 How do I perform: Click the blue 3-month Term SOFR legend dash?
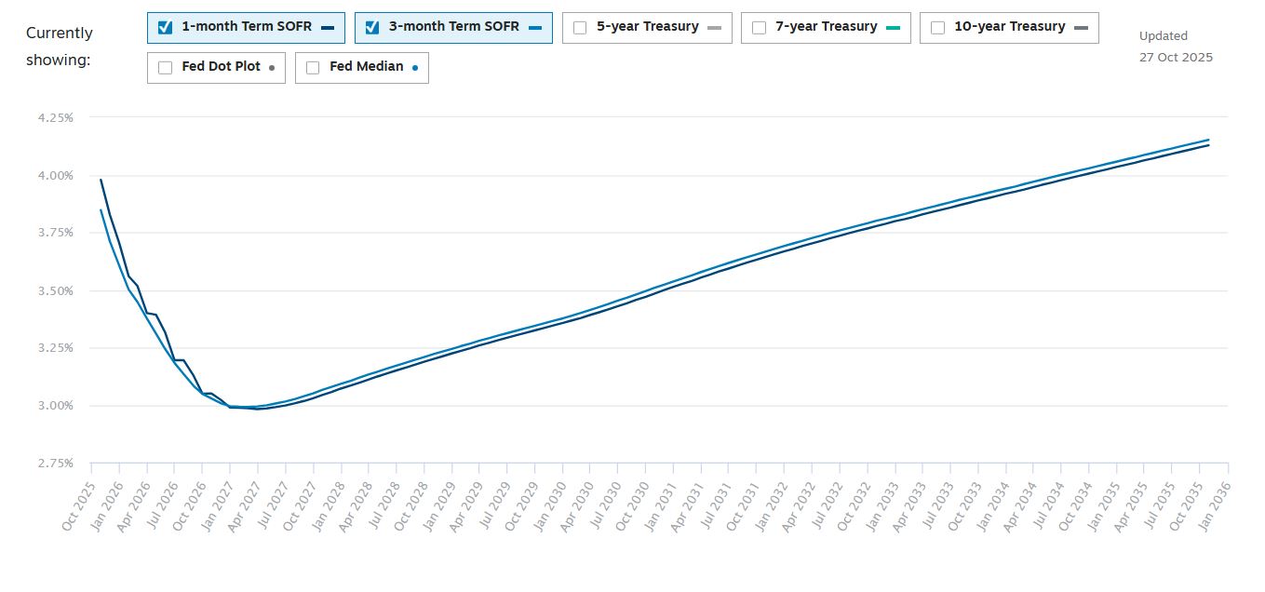tap(534, 28)
